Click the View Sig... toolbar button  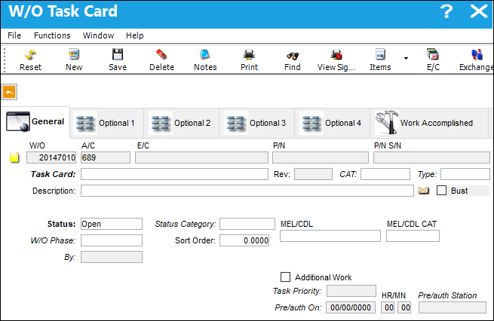[x=336, y=60]
